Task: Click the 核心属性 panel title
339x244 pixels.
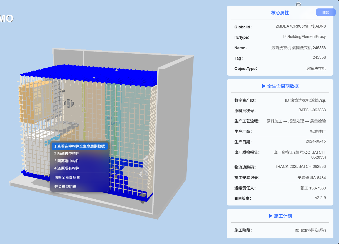Action: point(280,13)
